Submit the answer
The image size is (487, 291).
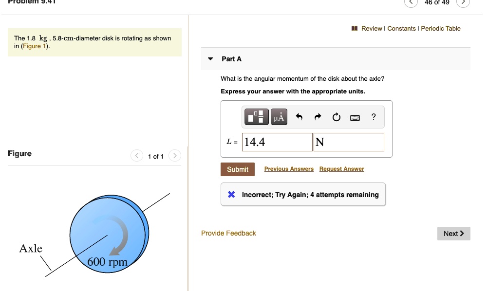[238, 169]
